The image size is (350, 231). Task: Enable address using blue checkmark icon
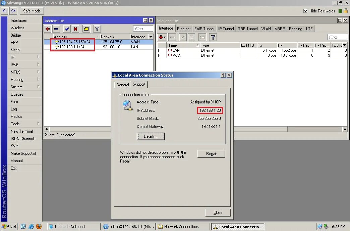(67, 29)
